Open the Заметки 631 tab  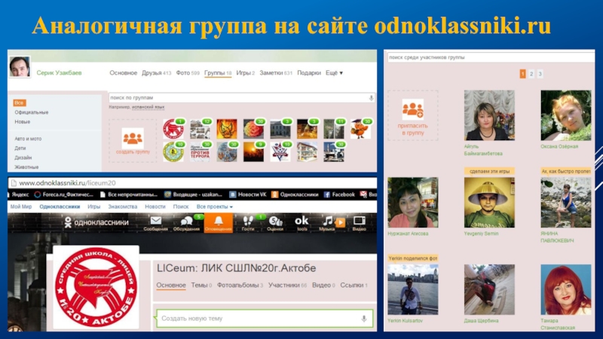276,72
